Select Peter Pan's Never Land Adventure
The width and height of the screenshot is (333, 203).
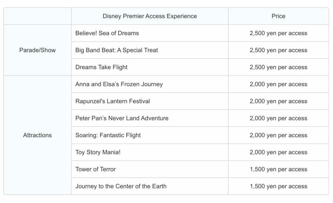point(122,118)
